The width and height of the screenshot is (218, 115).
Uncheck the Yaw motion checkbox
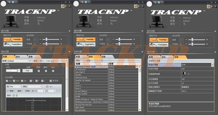coord(7,81)
